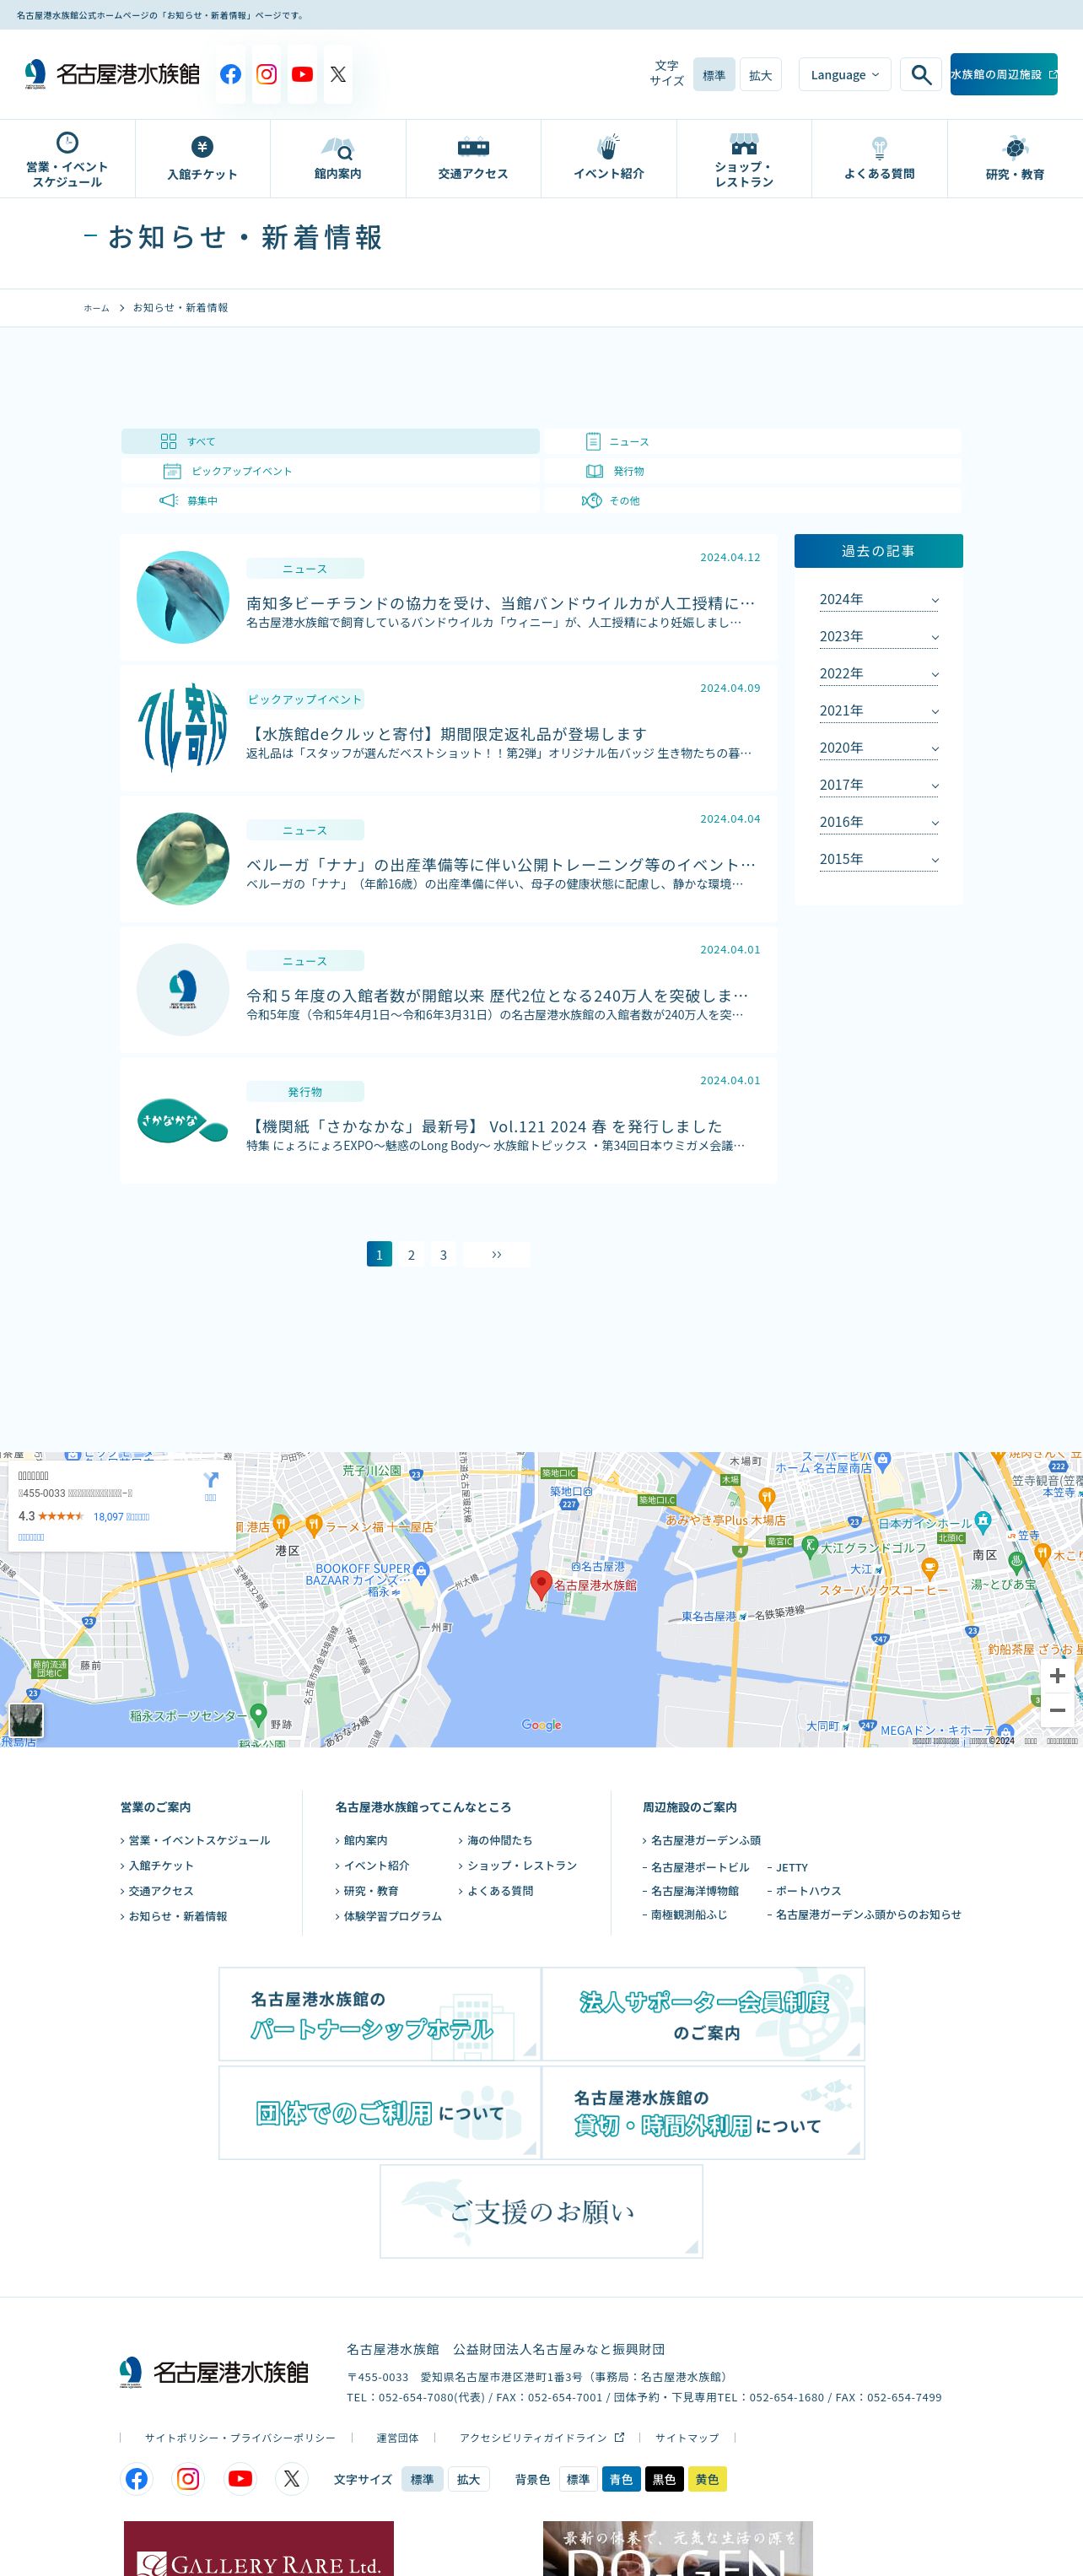Choose the 青色 background color swatch
The width and height of the screenshot is (1083, 2576).
click(x=621, y=2479)
